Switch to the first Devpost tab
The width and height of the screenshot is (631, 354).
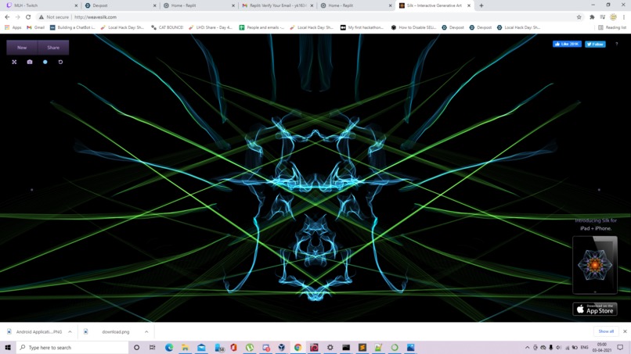click(x=120, y=5)
